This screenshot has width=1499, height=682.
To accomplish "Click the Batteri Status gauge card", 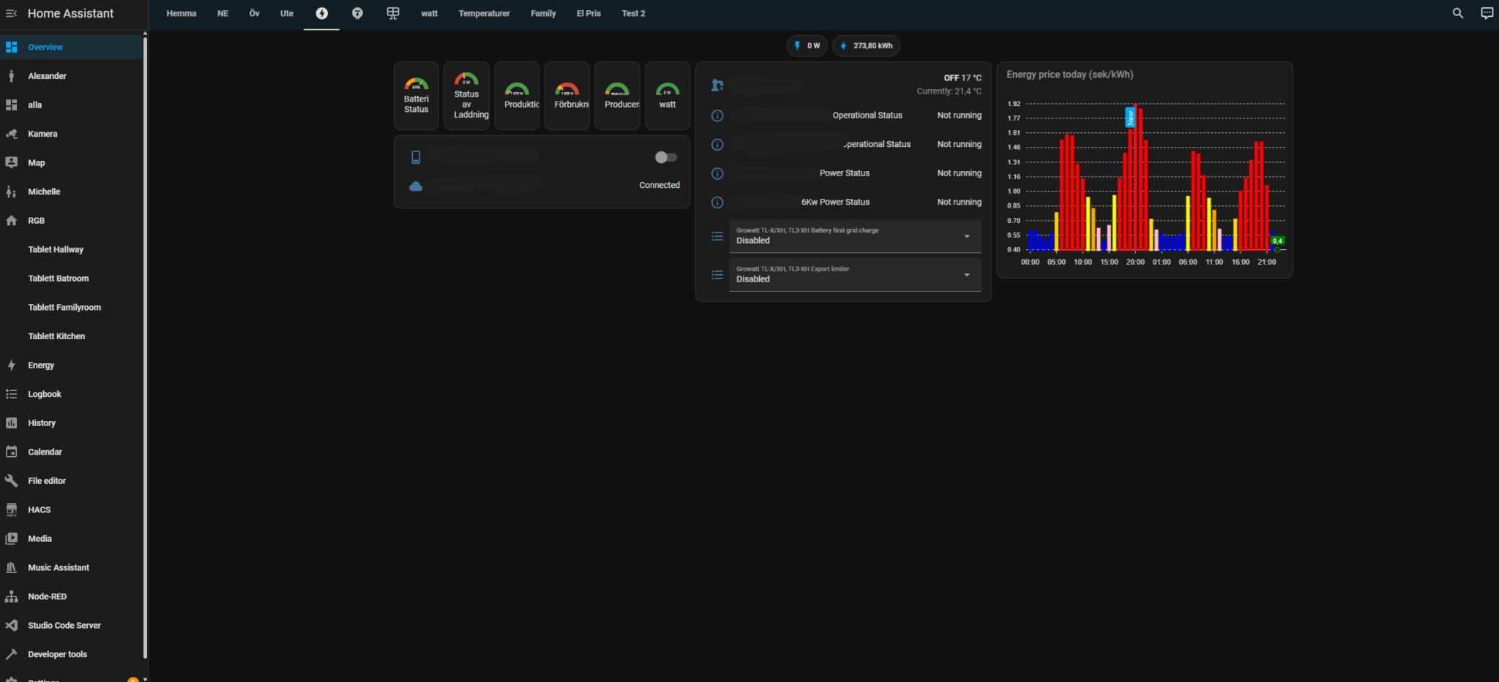I will 416,96.
